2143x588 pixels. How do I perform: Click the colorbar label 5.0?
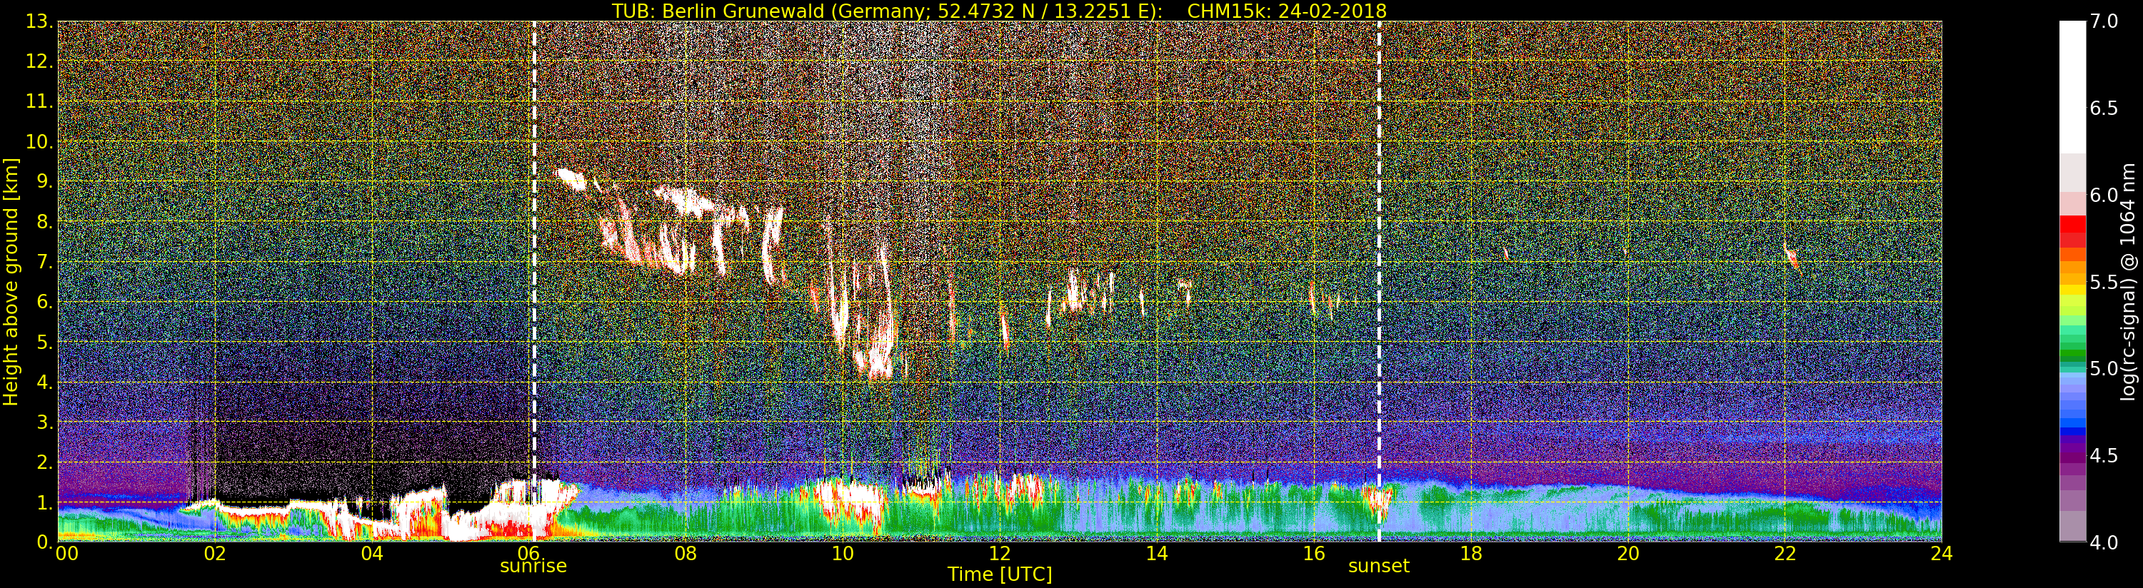point(2104,369)
